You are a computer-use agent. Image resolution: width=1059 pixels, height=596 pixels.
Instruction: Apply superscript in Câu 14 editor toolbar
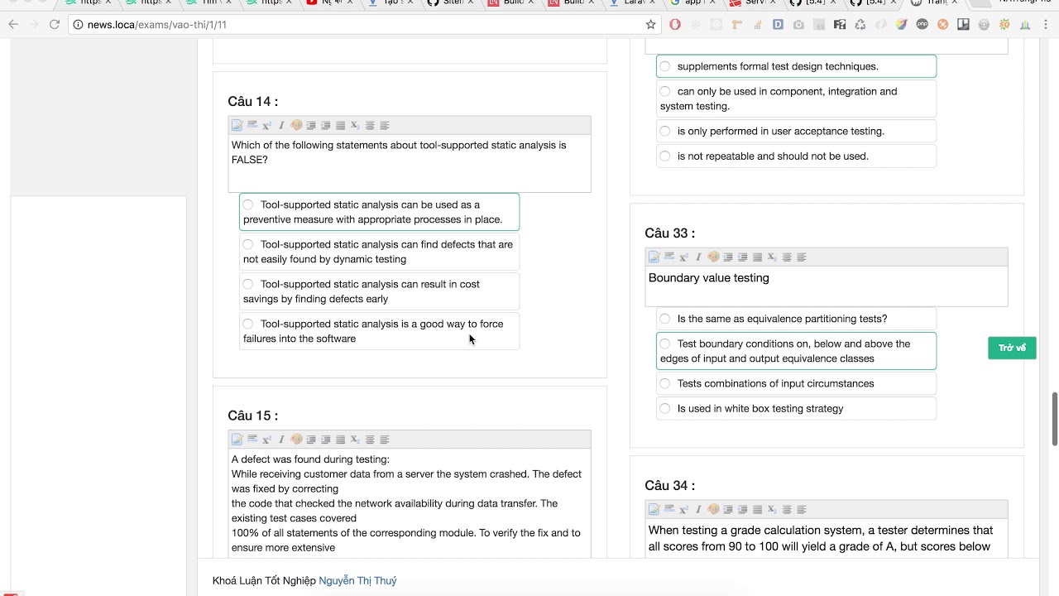pos(266,126)
